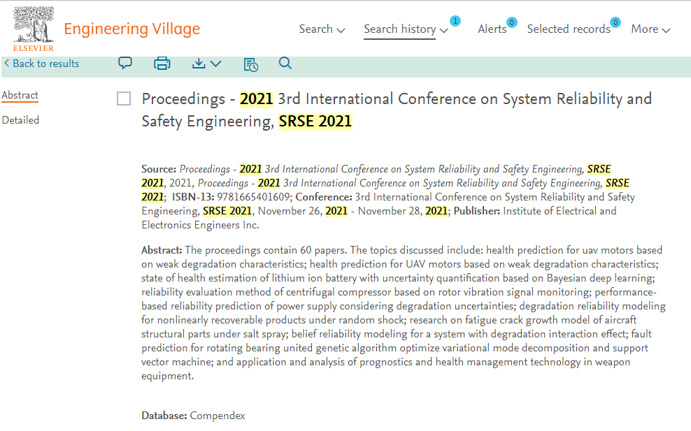The height and width of the screenshot is (431, 691).
Task: Click the download icon
Action: pyautogui.click(x=199, y=64)
